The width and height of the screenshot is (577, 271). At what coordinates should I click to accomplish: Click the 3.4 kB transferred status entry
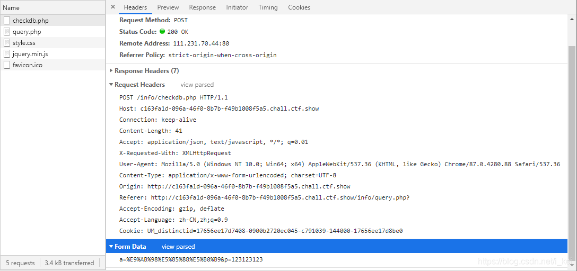[x=69, y=263]
